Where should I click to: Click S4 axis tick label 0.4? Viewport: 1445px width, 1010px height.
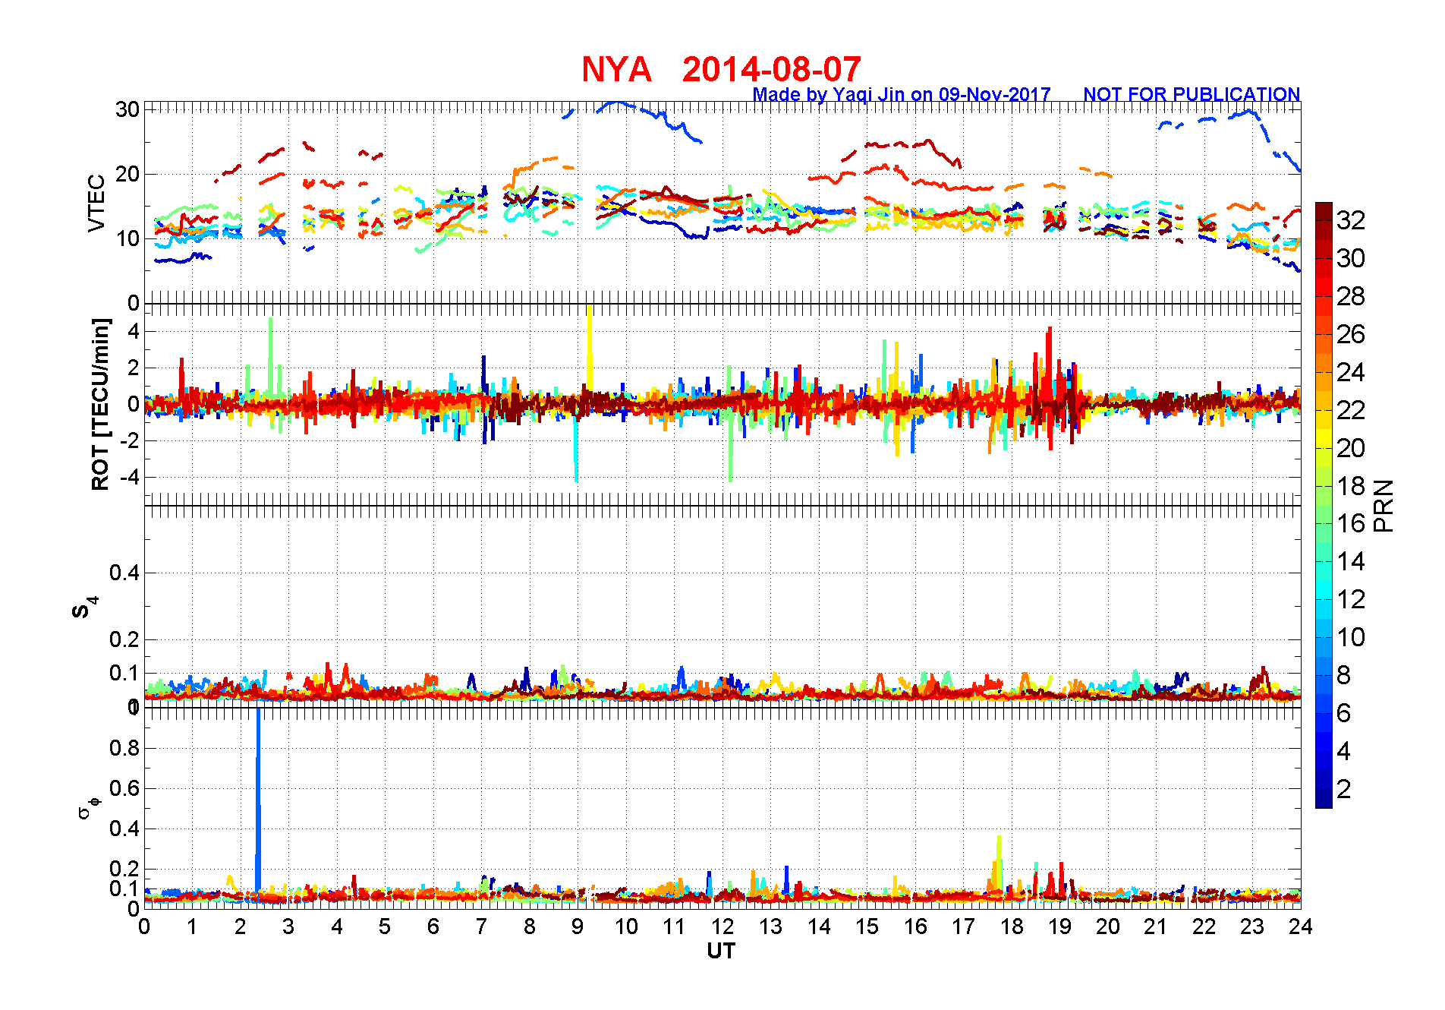[x=124, y=573]
